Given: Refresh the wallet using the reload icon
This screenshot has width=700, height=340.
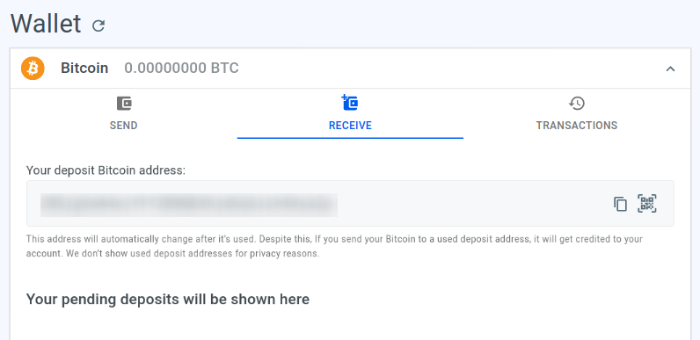Looking at the screenshot, I should point(98,25).
